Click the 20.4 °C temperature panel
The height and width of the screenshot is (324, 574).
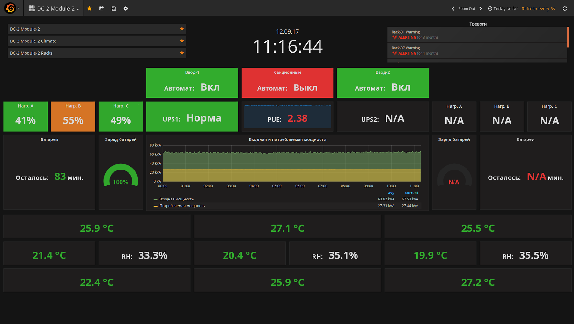click(x=239, y=253)
